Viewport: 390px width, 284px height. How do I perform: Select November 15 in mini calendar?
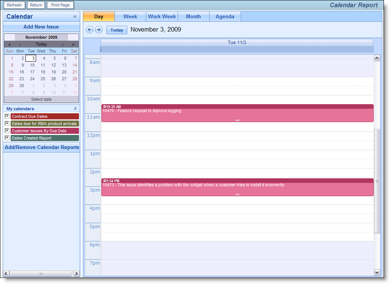pos(11,72)
